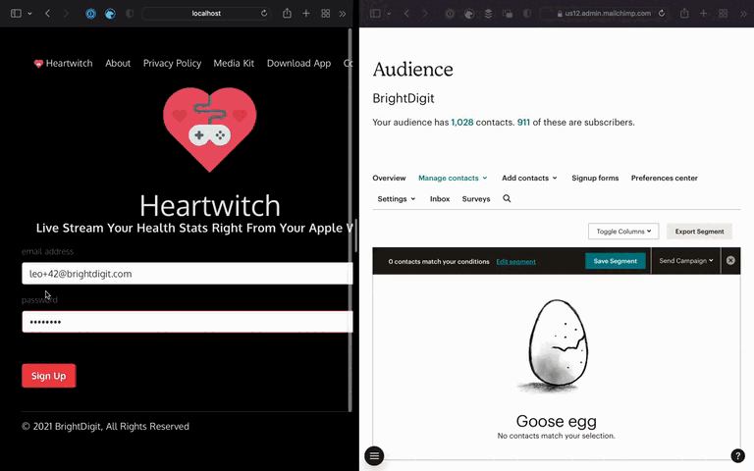Open the Inbox tab

tap(440, 199)
